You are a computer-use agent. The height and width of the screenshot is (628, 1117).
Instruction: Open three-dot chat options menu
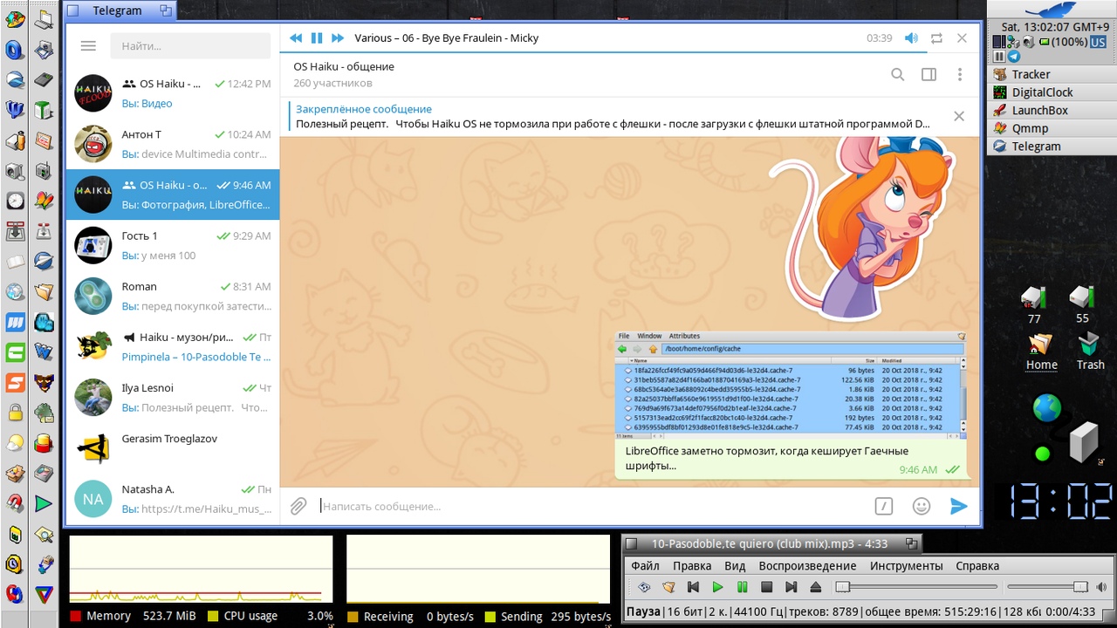960,75
